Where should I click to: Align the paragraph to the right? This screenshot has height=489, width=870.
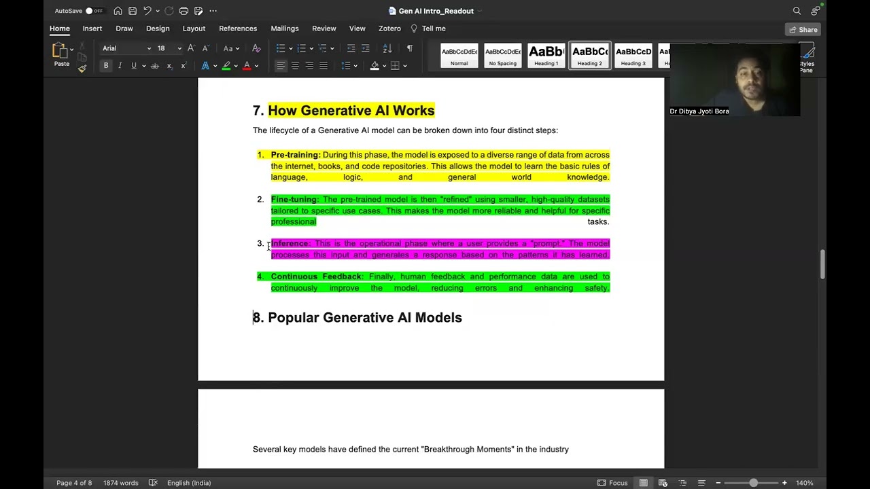(309, 66)
